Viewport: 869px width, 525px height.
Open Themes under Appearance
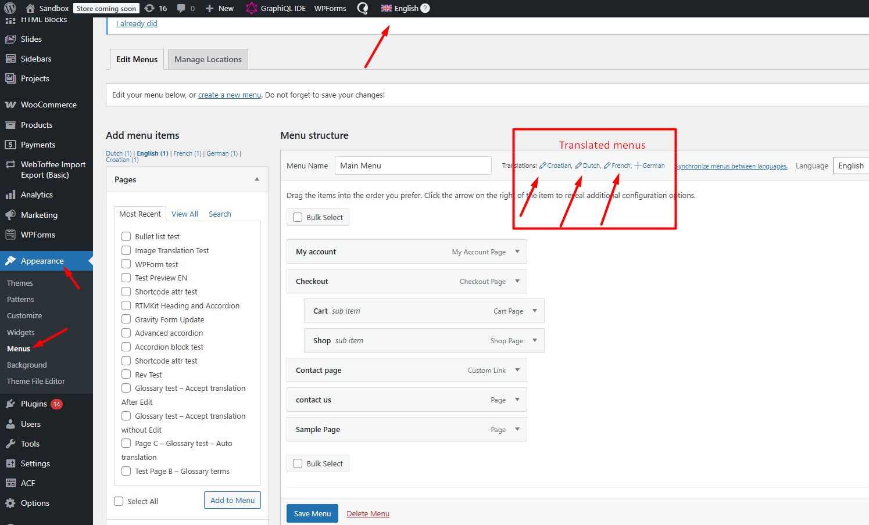[x=20, y=283]
